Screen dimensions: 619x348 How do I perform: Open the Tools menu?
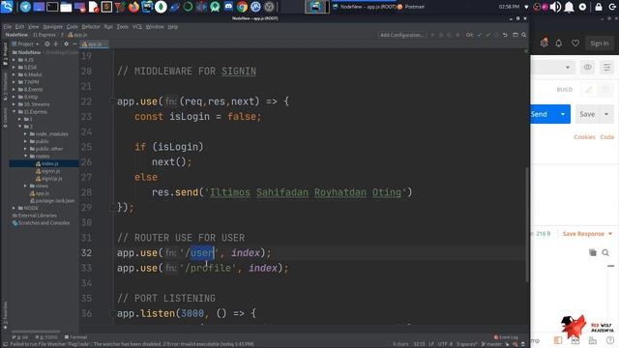(123, 27)
